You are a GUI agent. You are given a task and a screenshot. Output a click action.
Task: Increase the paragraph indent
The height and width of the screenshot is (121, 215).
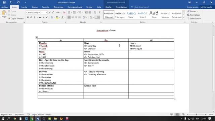click(x=90, y=12)
